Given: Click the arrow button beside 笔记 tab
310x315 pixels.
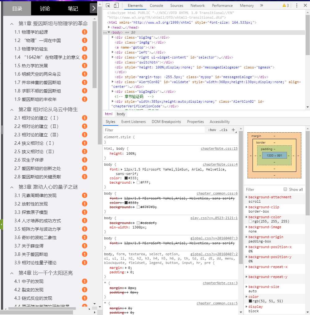Looking at the screenshot, I should coord(93,8).
